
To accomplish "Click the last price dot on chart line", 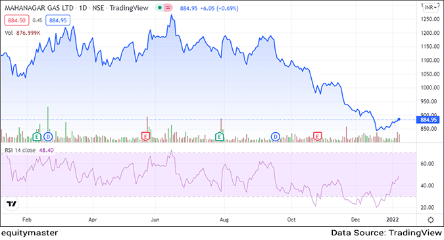I will [399, 120].
